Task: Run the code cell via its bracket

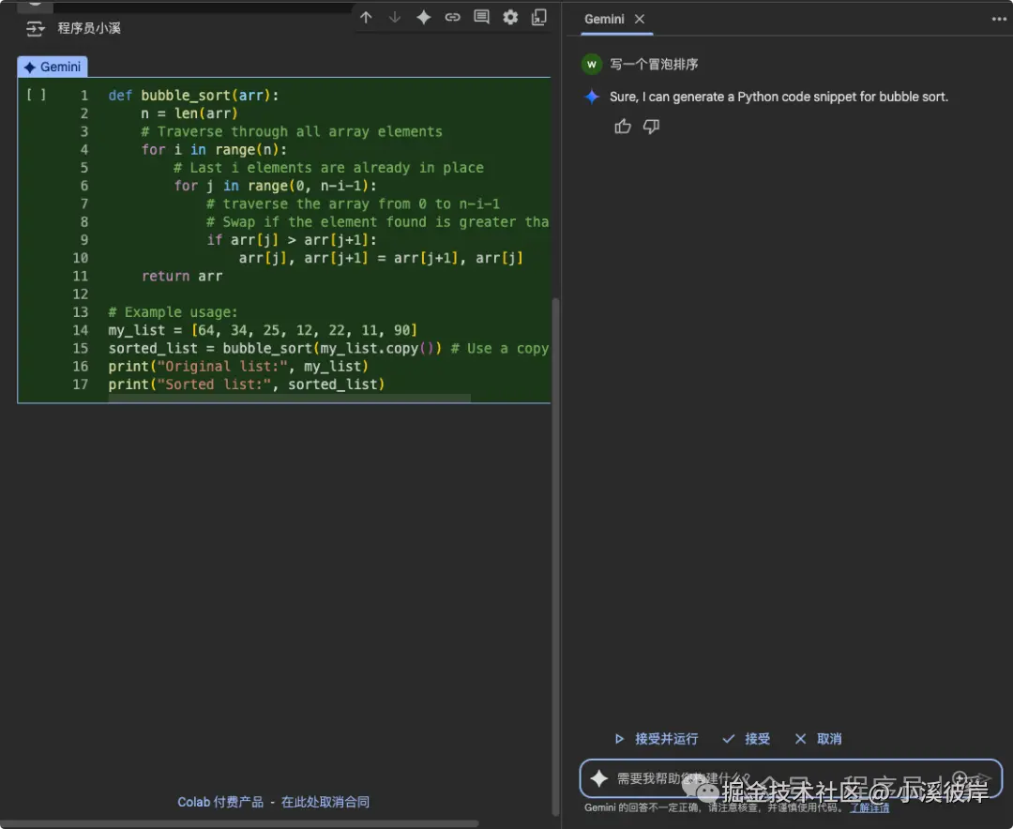Action: (36, 95)
